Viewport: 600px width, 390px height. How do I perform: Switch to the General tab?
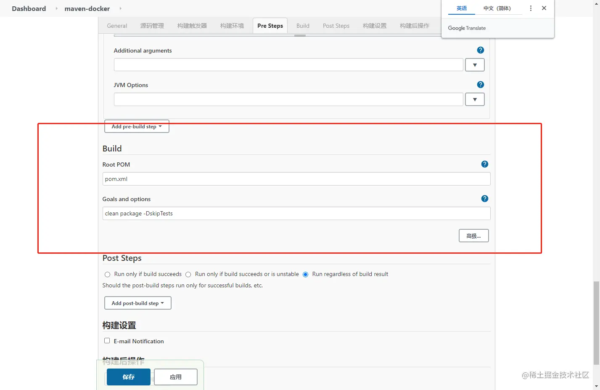[x=117, y=26]
